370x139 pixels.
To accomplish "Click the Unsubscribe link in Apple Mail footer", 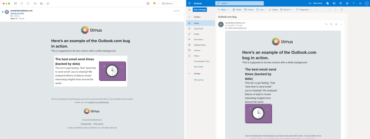I will coord(86,124).
